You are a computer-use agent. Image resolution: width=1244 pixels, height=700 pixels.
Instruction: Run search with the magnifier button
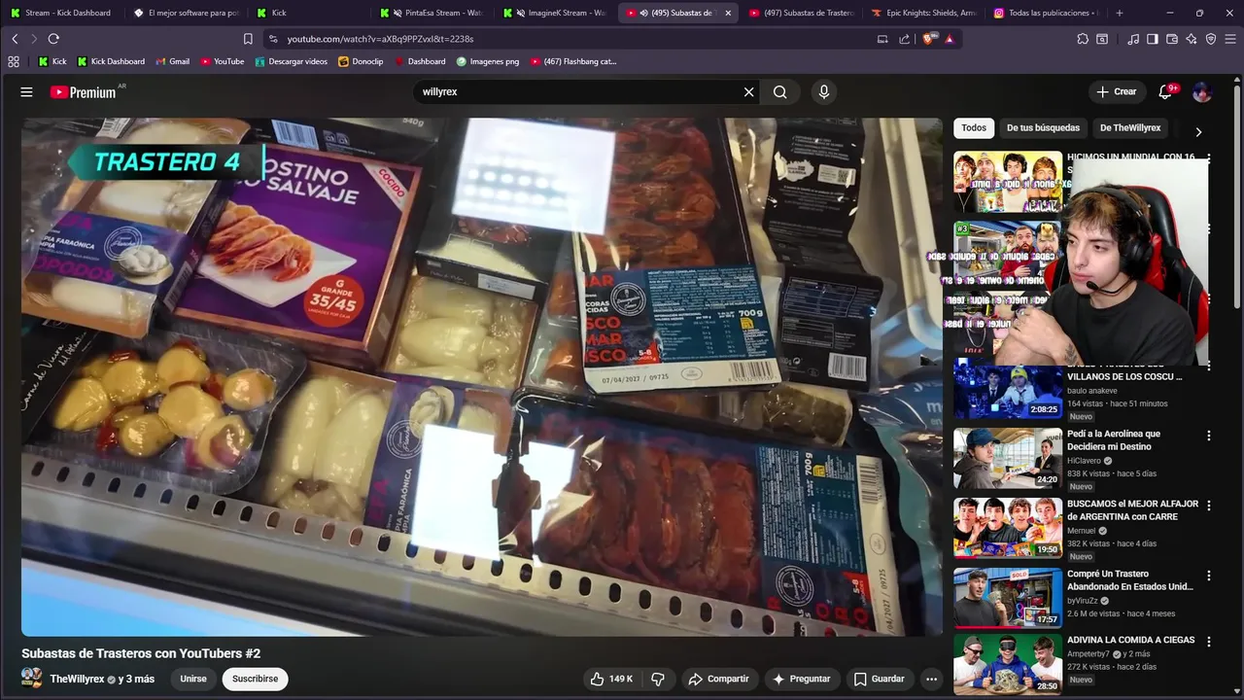[779, 91]
